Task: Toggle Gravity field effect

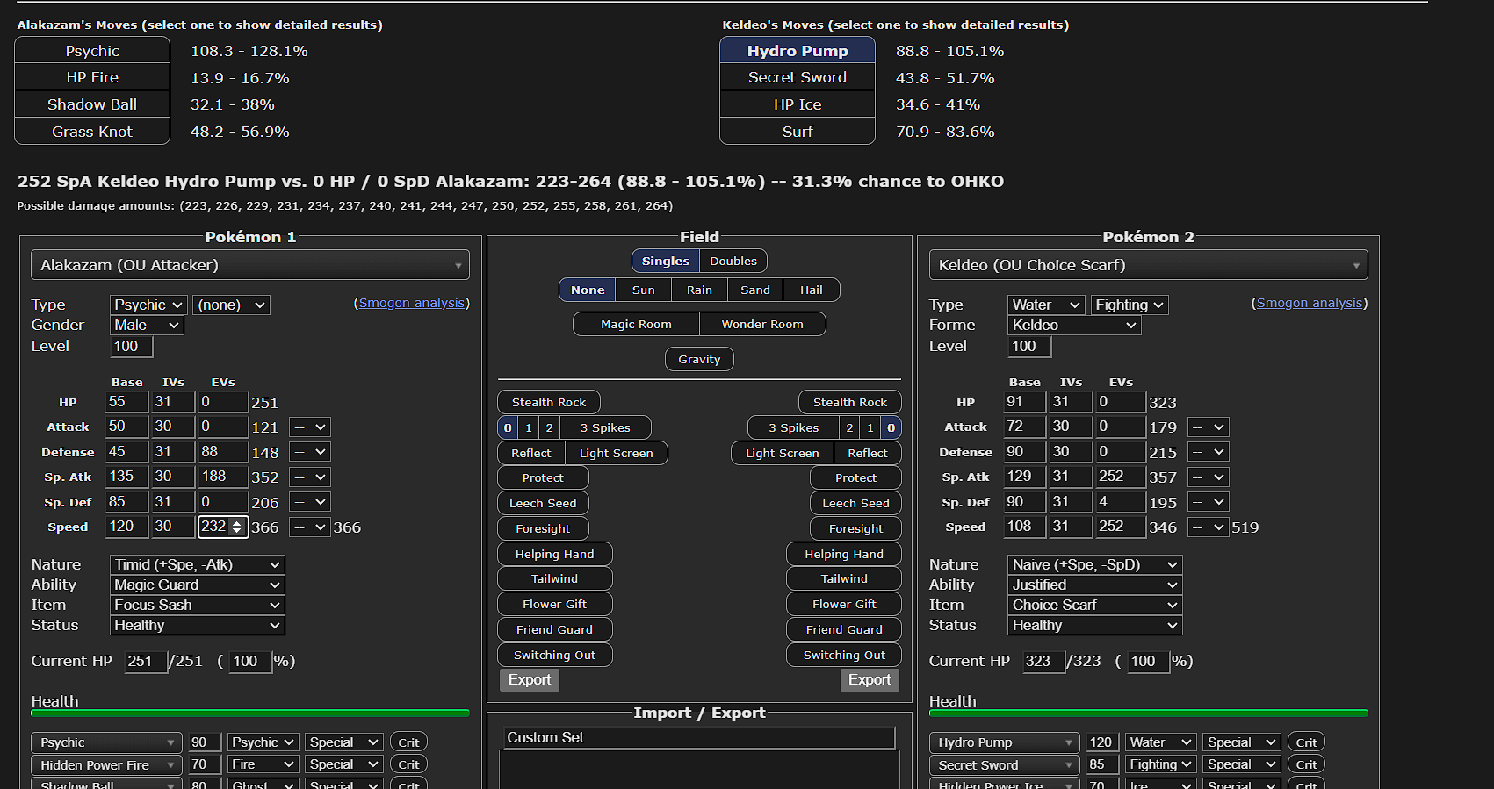Action: (x=699, y=359)
